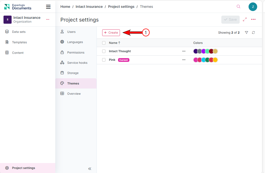The height and width of the screenshot is (173, 265).
Task: Toggle fullscreen expand arrows icon
Action: pyautogui.click(x=245, y=20)
